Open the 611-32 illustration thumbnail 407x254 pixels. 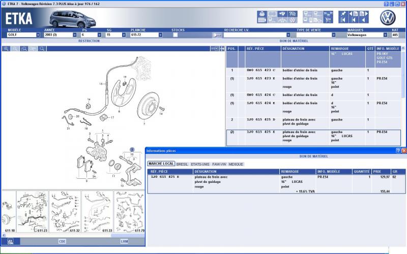coord(65,212)
